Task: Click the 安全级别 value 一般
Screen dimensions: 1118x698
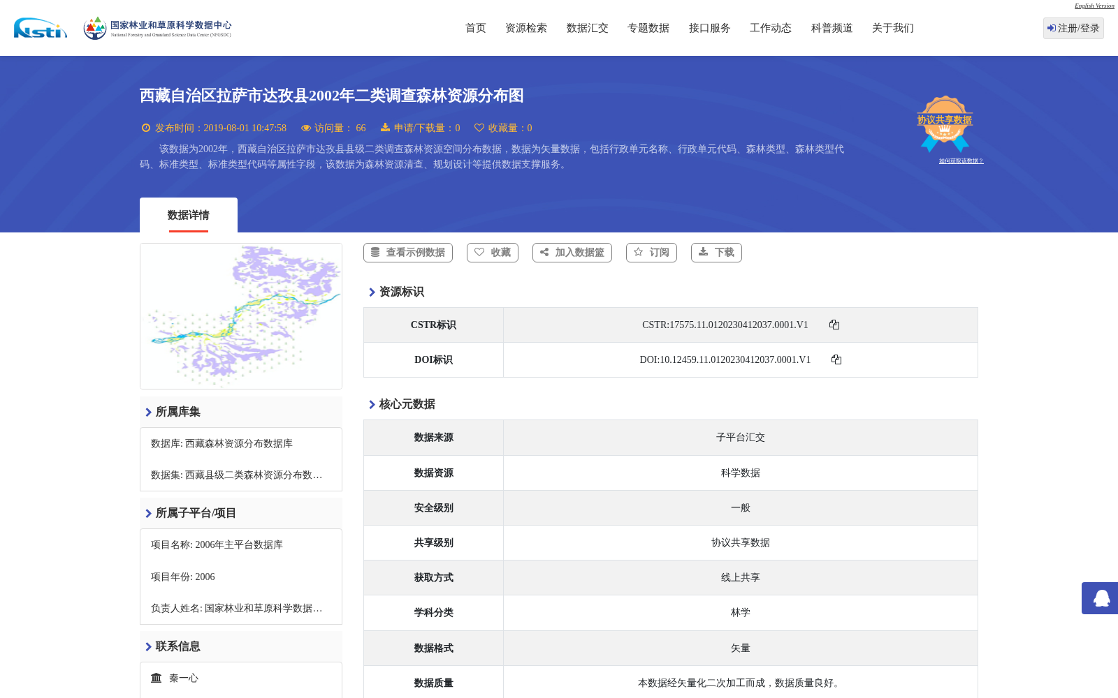Action: click(741, 507)
